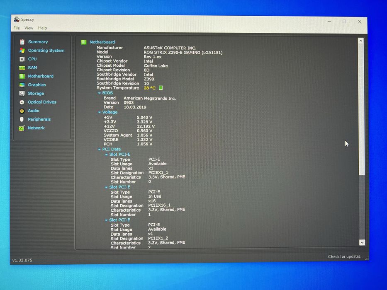Click the Motherboard heading link

click(x=102, y=42)
